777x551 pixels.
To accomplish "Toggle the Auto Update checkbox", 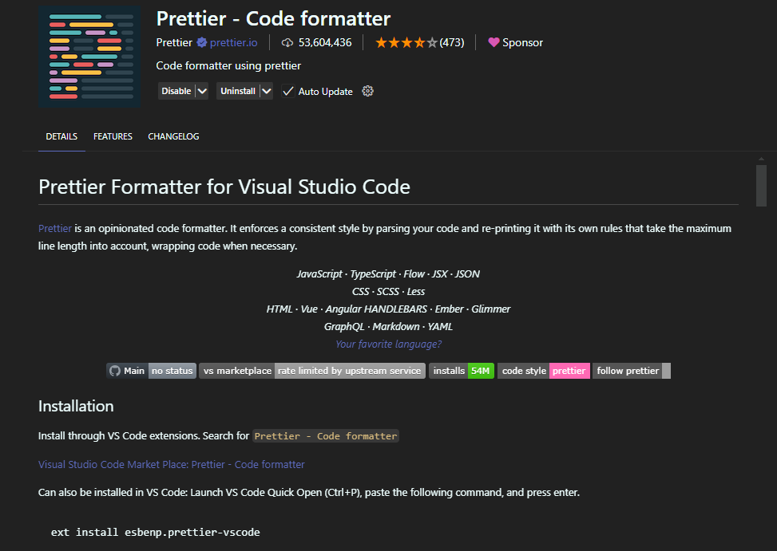I will point(288,91).
